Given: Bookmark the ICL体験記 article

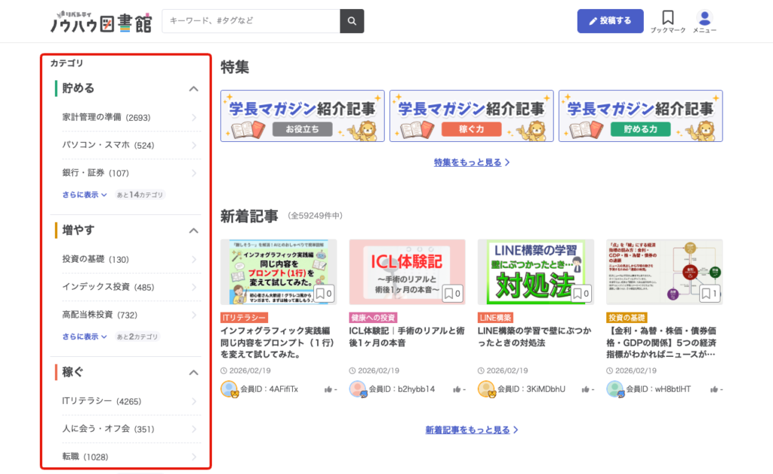Looking at the screenshot, I should (451, 293).
